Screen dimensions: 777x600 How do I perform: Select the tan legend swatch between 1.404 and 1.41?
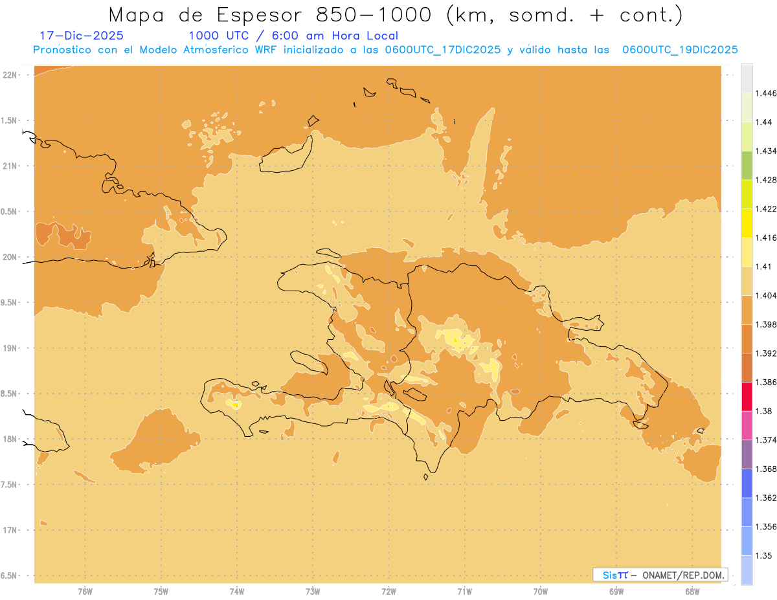747,280
